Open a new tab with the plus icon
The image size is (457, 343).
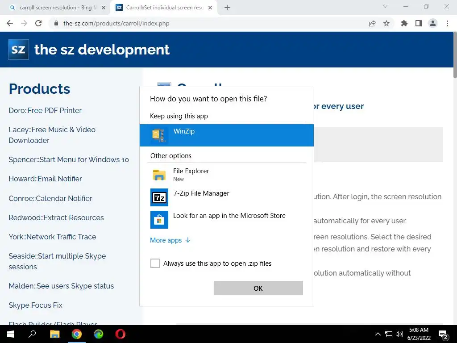pos(227,8)
